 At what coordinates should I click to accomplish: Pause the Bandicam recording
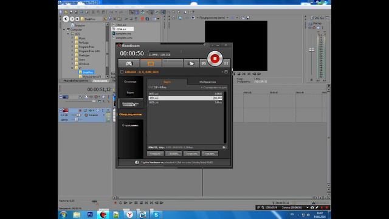tap(226, 63)
